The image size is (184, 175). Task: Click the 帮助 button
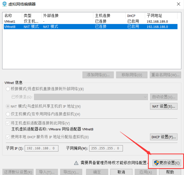170,172
